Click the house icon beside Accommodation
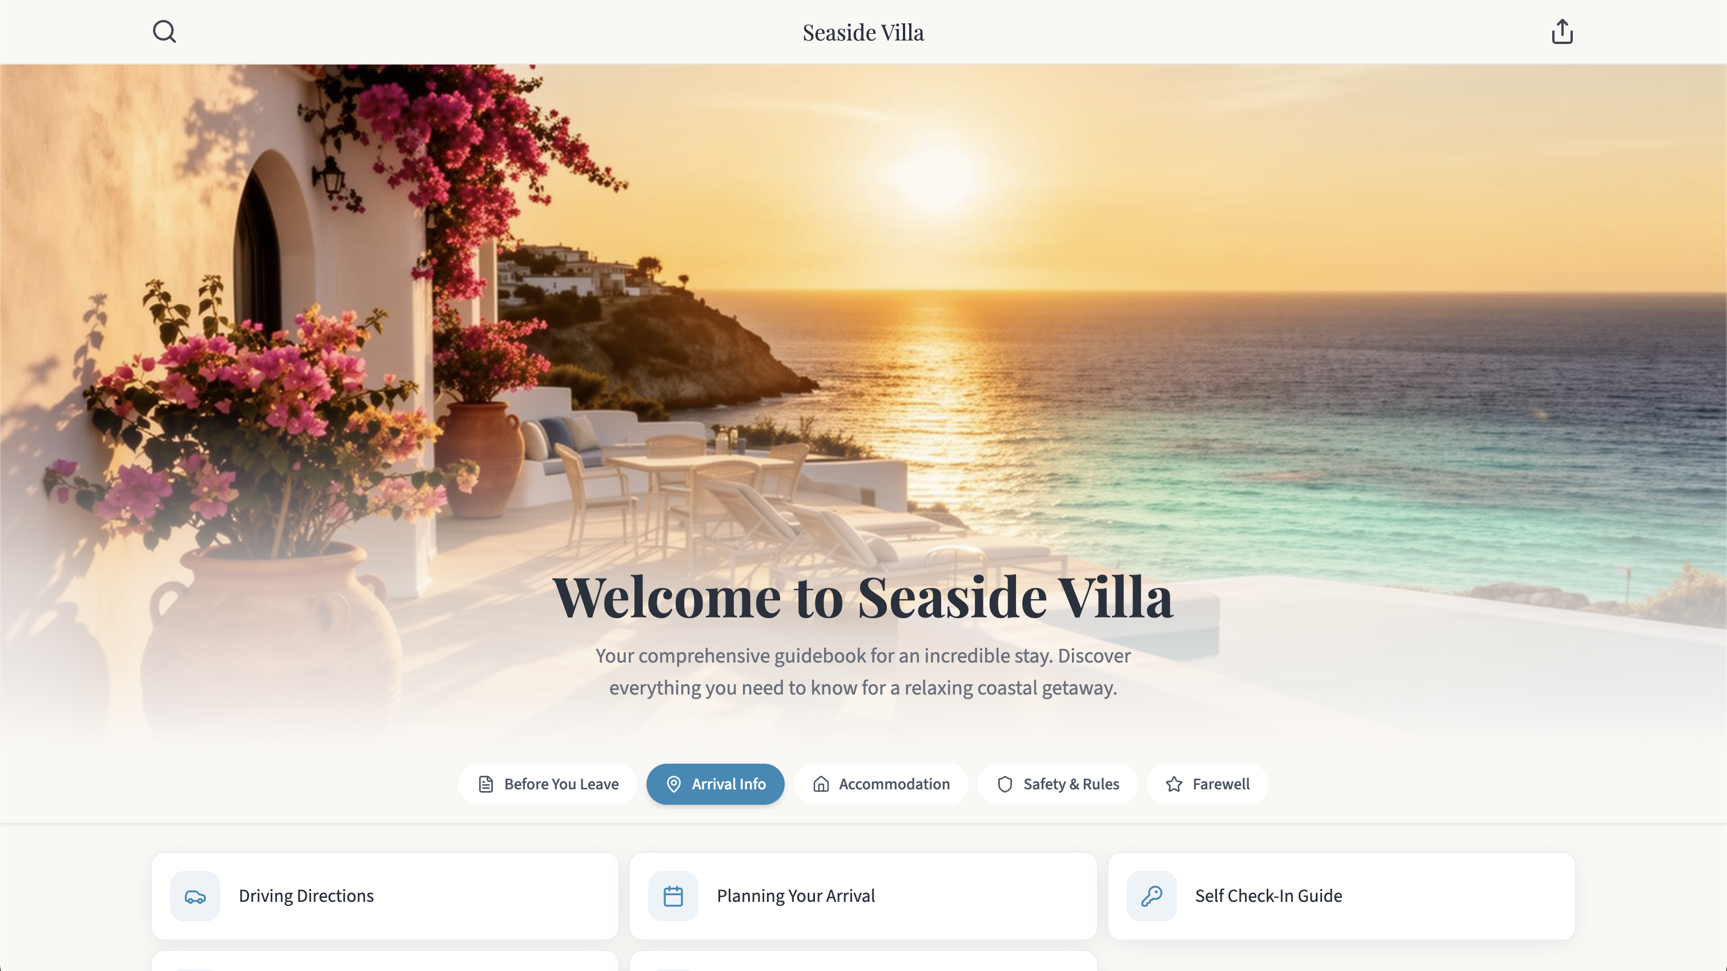Screen dimensions: 1727x971 pos(821,784)
